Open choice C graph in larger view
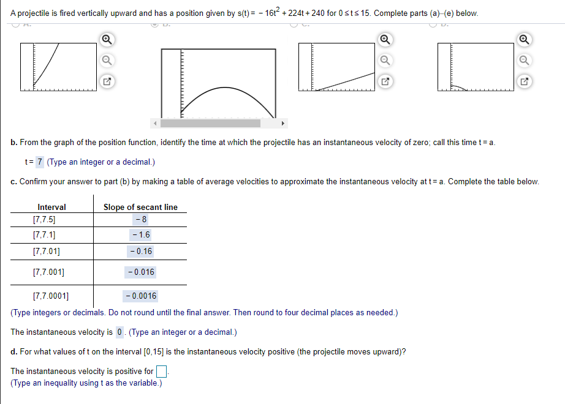 click(x=385, y=81)
